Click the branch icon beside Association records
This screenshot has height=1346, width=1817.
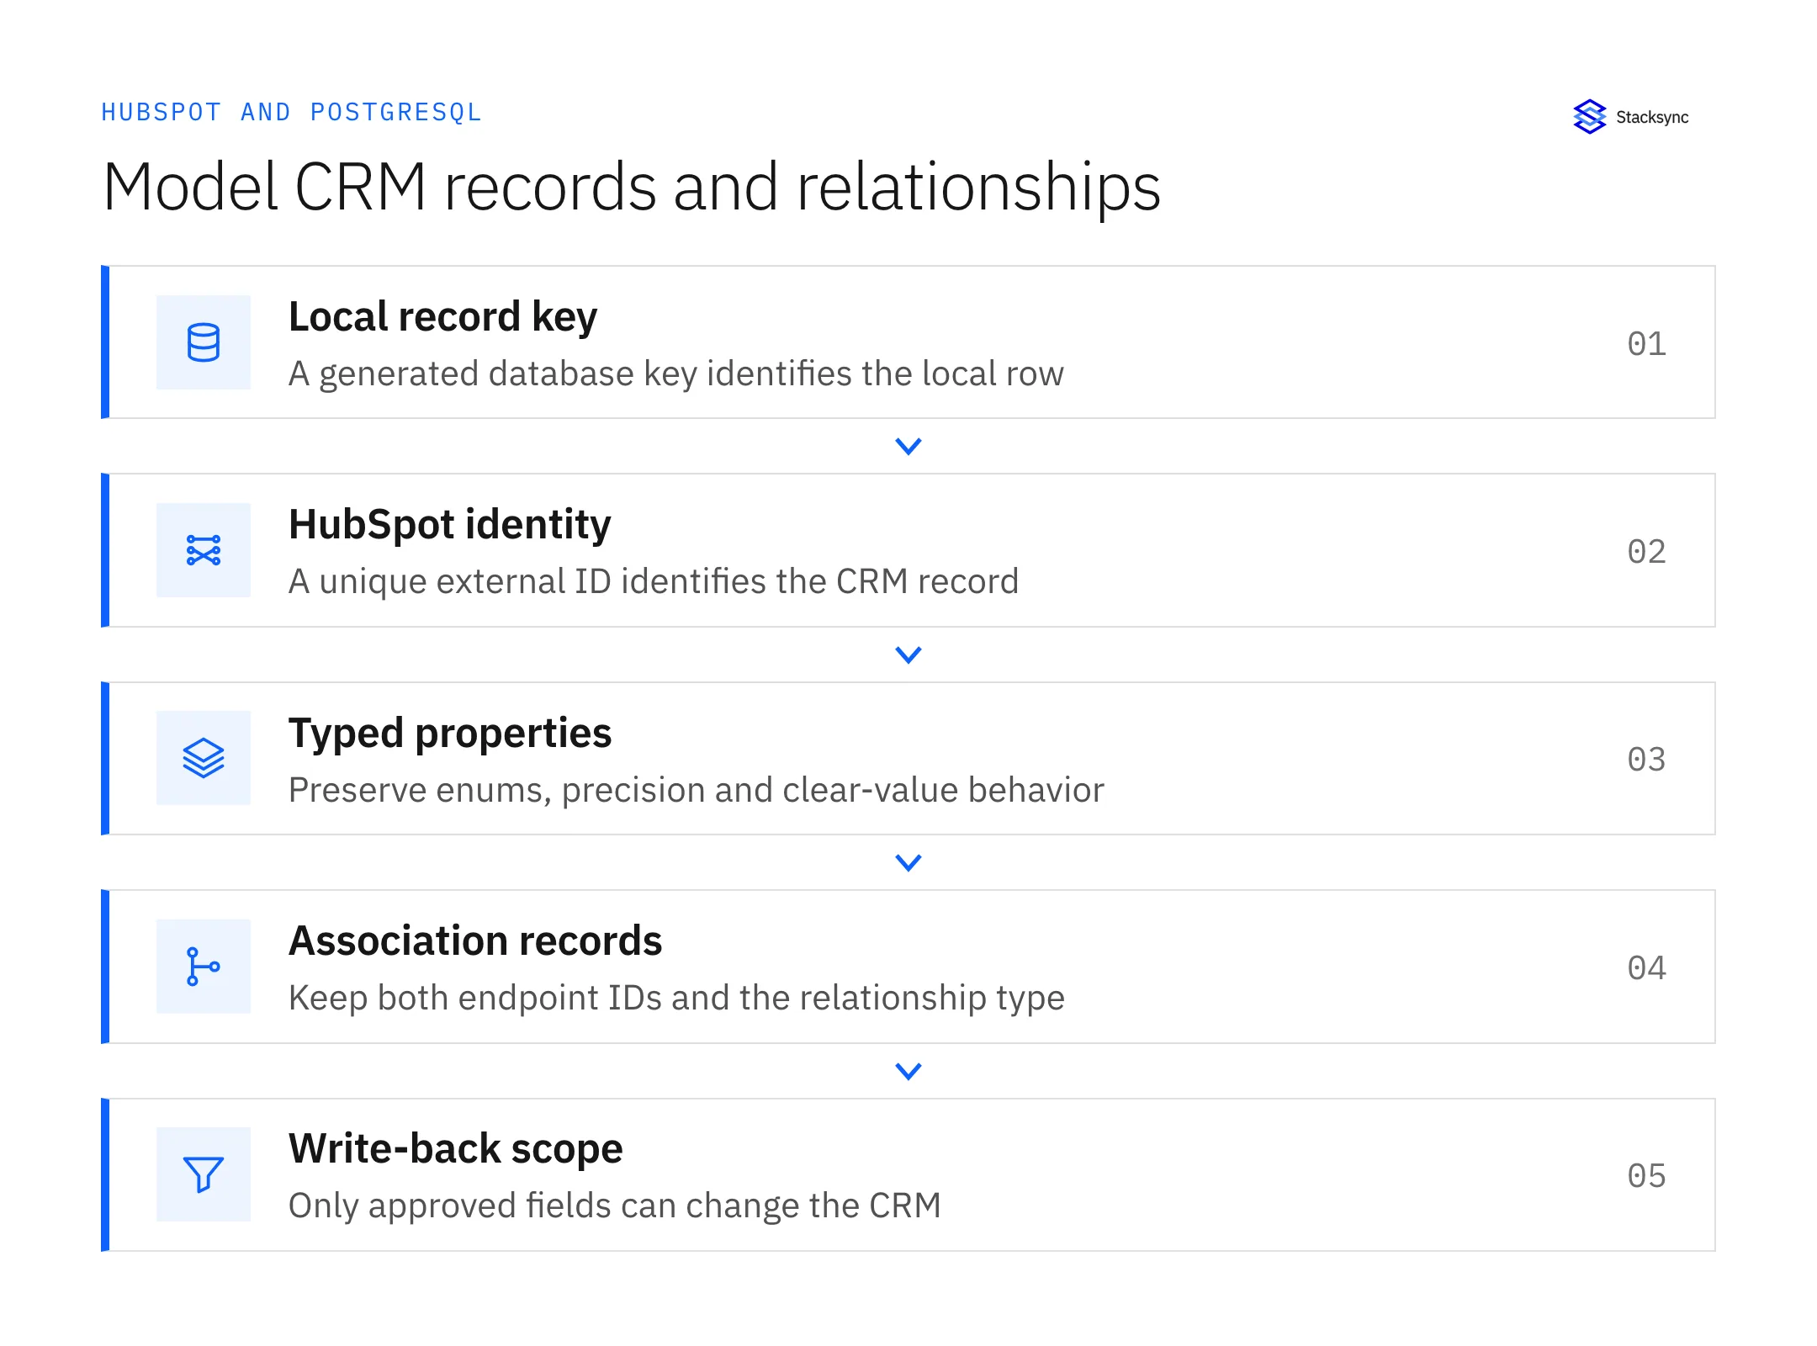pos(203,967)
